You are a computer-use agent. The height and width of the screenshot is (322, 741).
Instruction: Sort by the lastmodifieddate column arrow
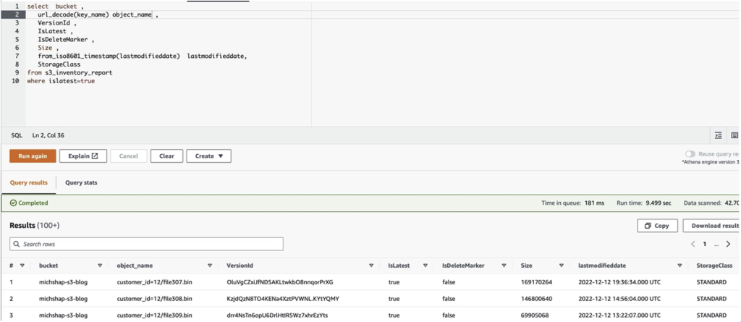[679, 266]
